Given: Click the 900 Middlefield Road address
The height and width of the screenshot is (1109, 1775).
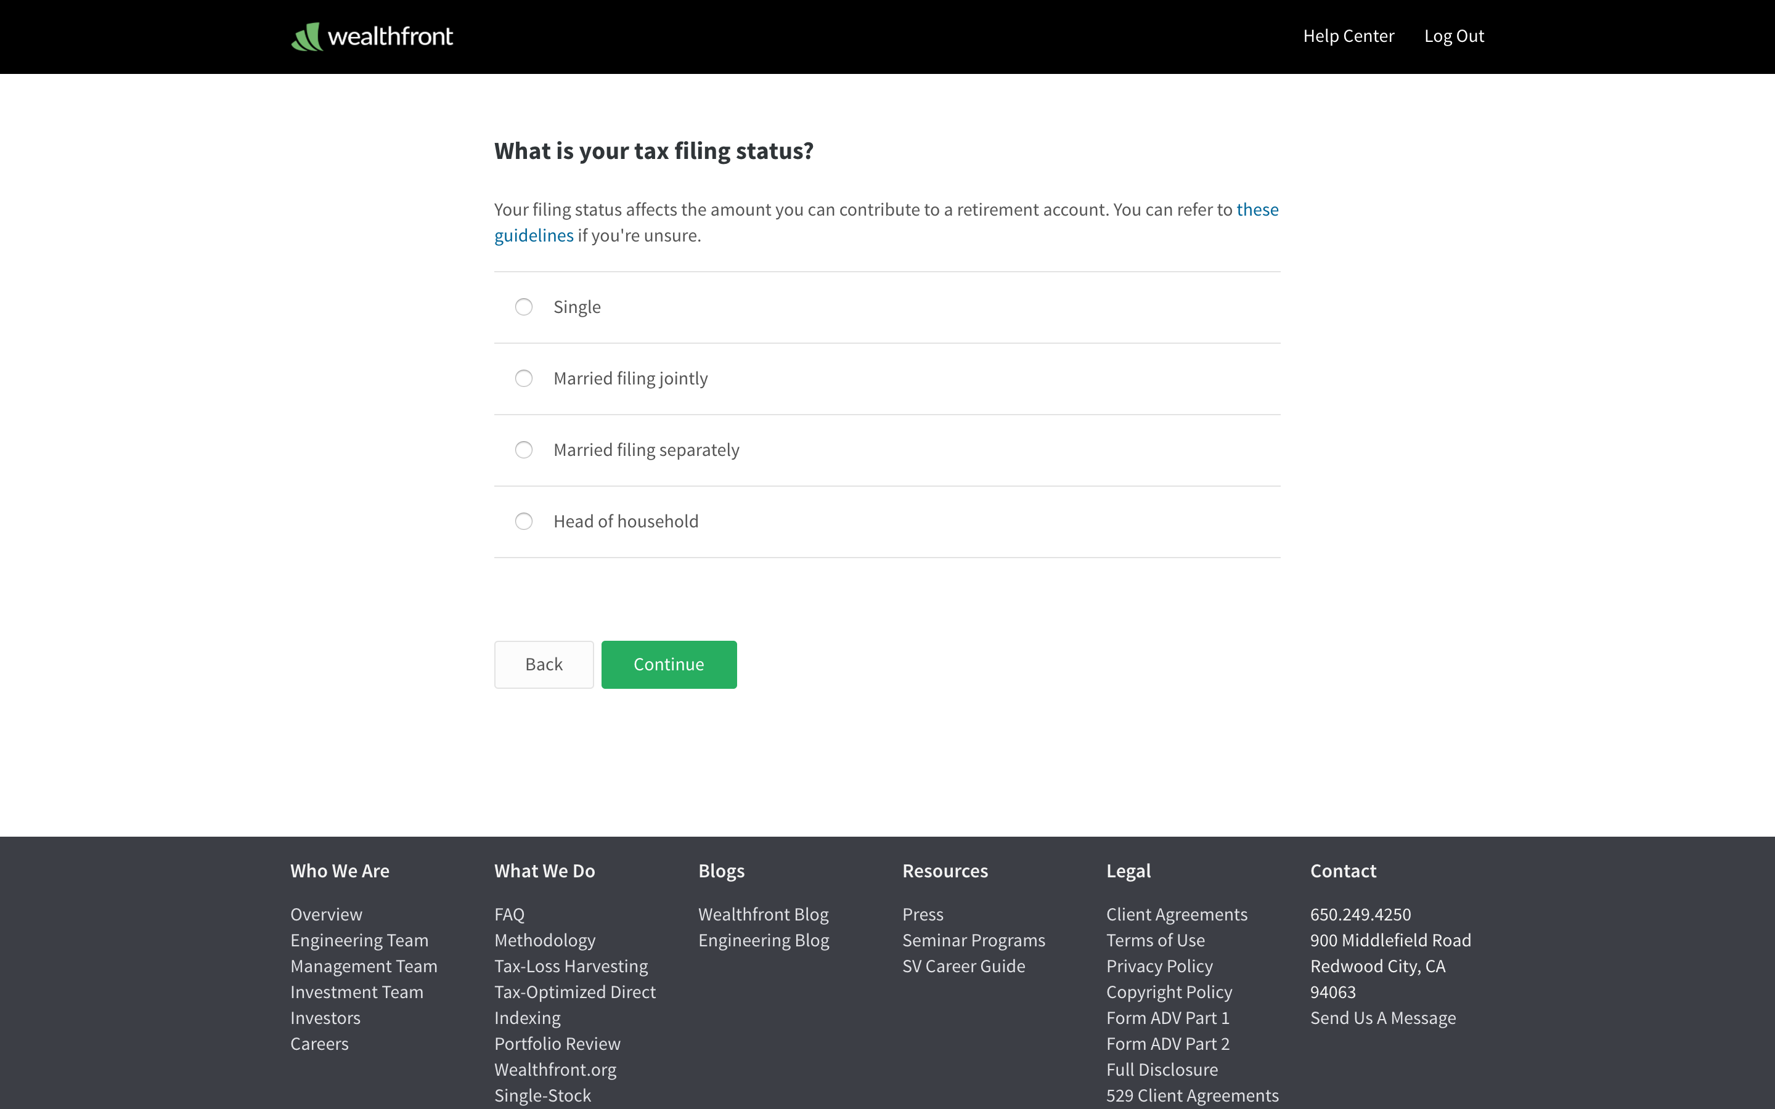Looking at the screenshot, I should pyautogui.click(x=1390, y=940).
